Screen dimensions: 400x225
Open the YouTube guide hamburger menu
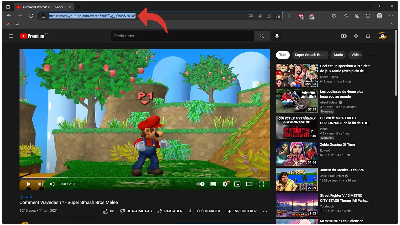coord(11,36)
